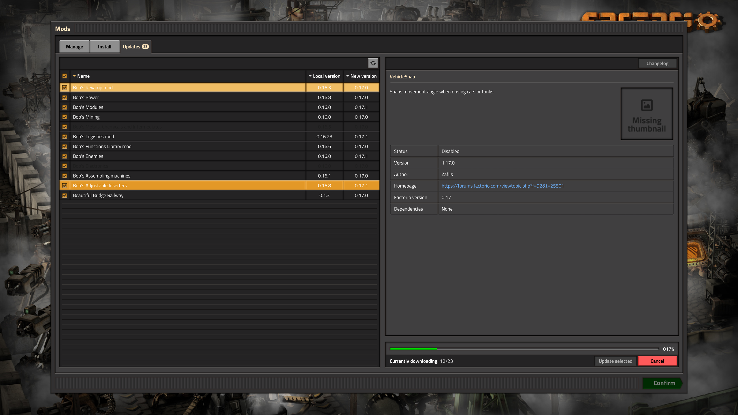This screenshot has width=738, height=415.
Task: Select the Bob's Logistics mod row
Action: [219, 137]
